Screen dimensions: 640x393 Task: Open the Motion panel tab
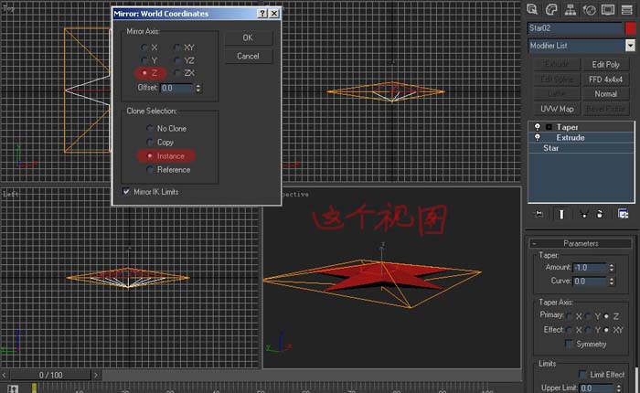[589, 9]
